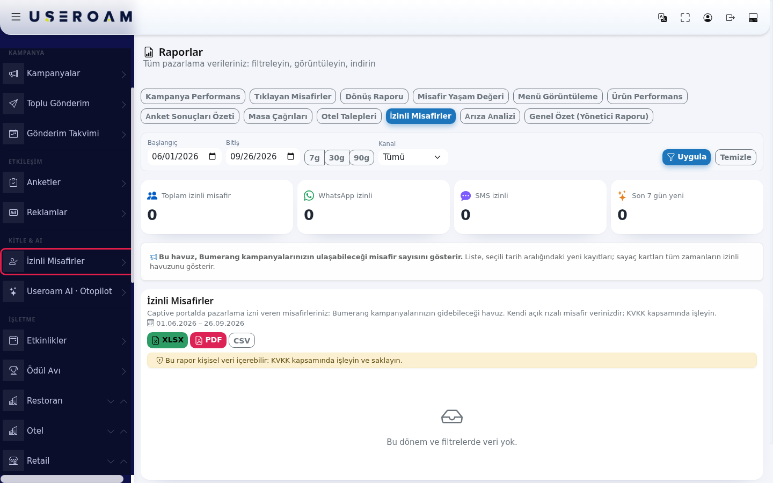Expand the Ödül Avı chevron

pyautogui.click(x=123, y=371)
